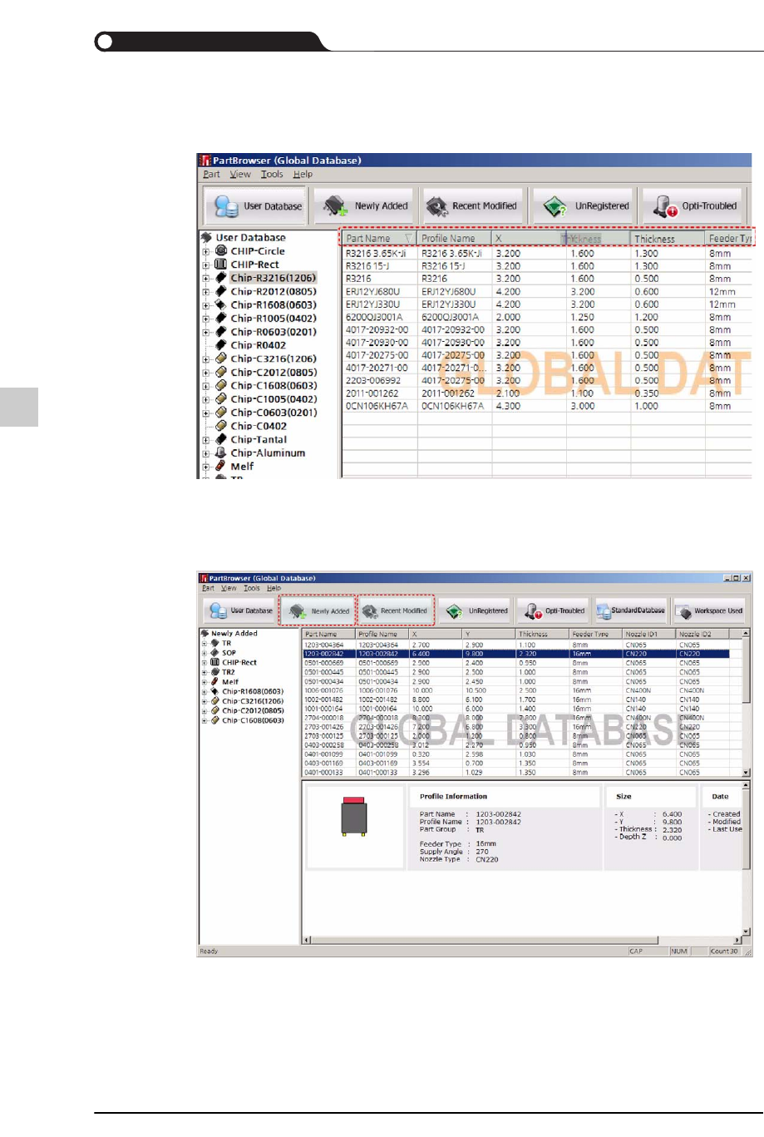Expand the Chip-R1005(0402) tree node
This screenshot has height=1137, width=764.
point(206,319)
